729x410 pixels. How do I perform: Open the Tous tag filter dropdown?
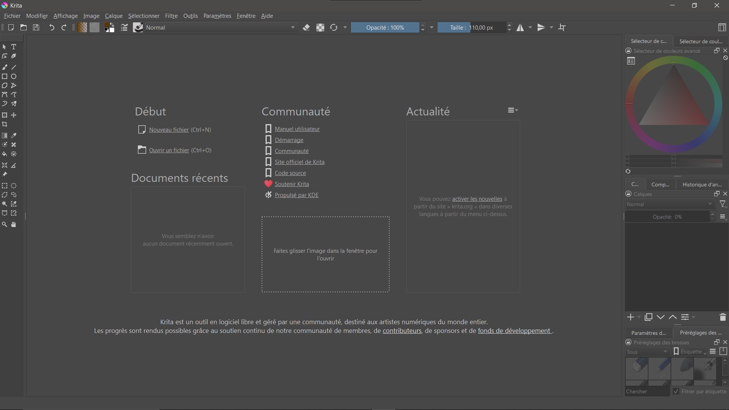point(647,352)
